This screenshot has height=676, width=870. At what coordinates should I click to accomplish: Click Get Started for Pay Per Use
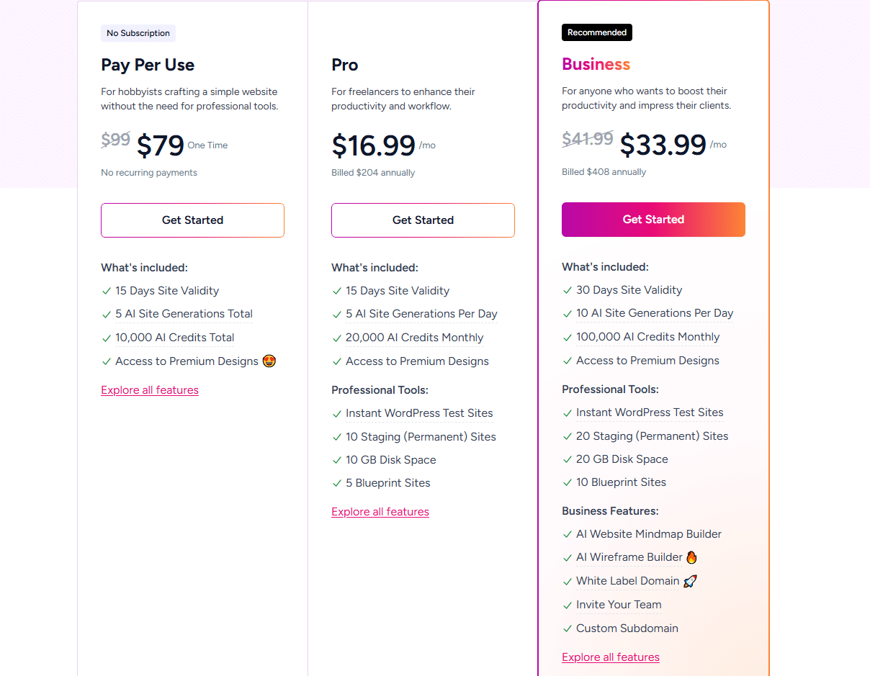point(192,220)
